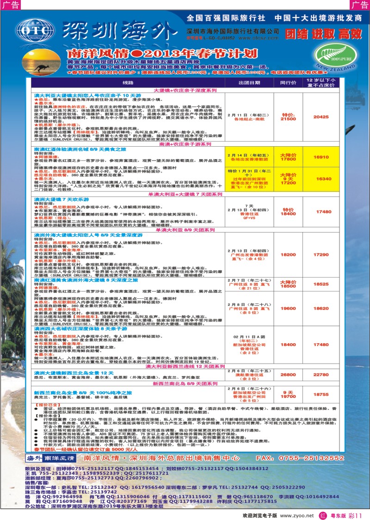Select route 澳洲四大名城农庄深度体验8天亲子游

click(x=80, y=328)
